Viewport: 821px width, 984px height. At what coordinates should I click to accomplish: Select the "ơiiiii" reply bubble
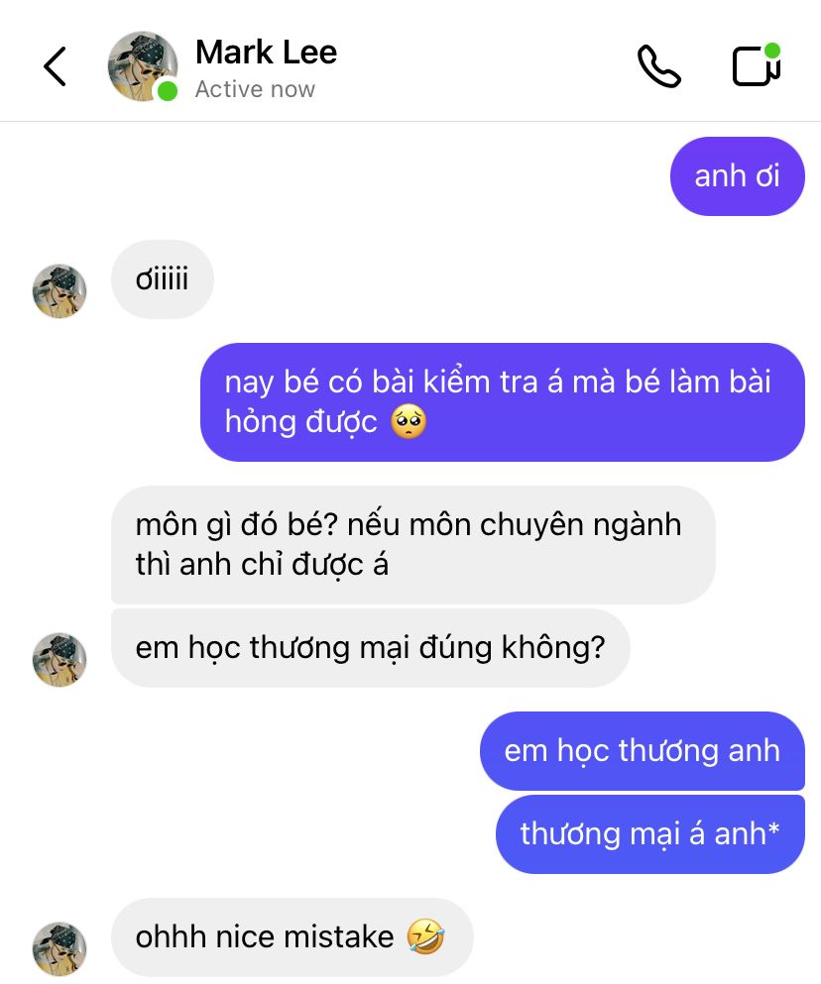(162, 279)
